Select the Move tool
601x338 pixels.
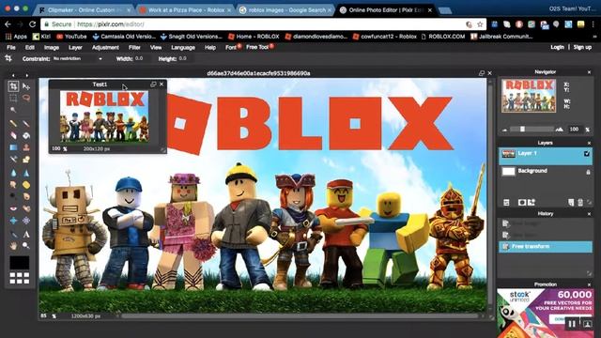[26, 86]
